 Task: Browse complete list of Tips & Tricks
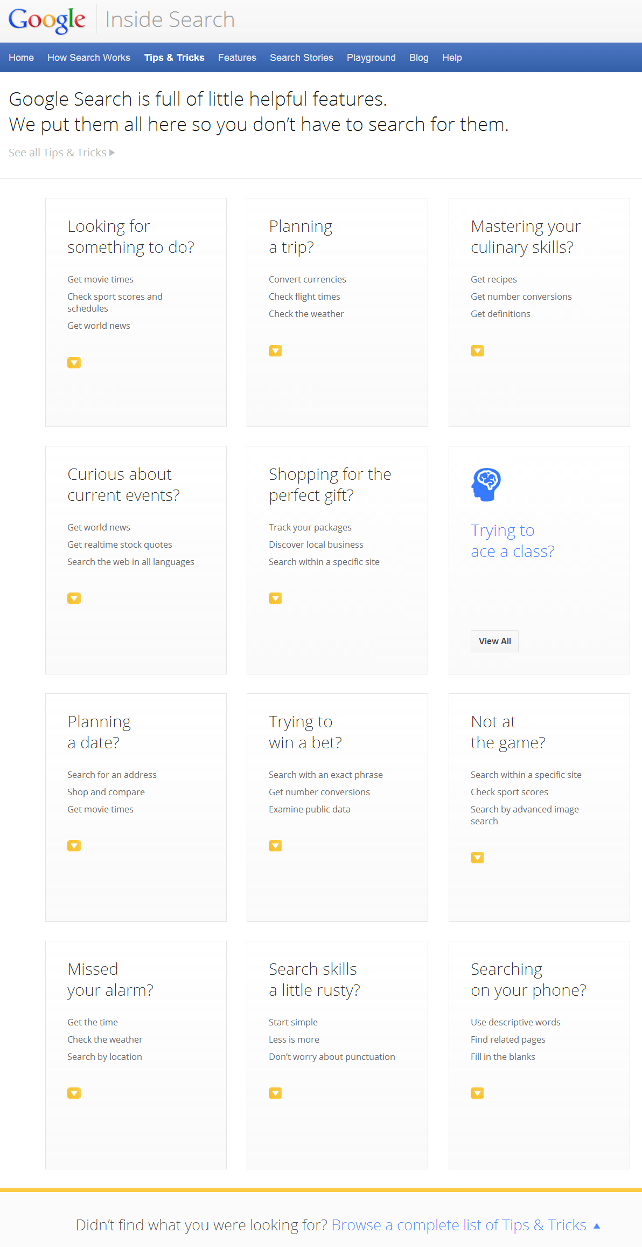click(459, 1225)
